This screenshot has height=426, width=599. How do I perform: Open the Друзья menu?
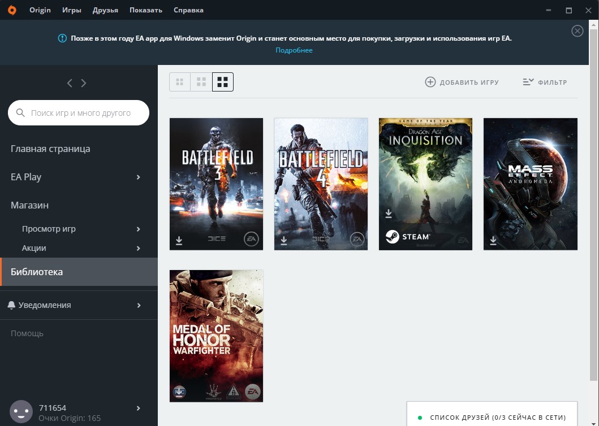pyautogui.click(x=105, y=10)
